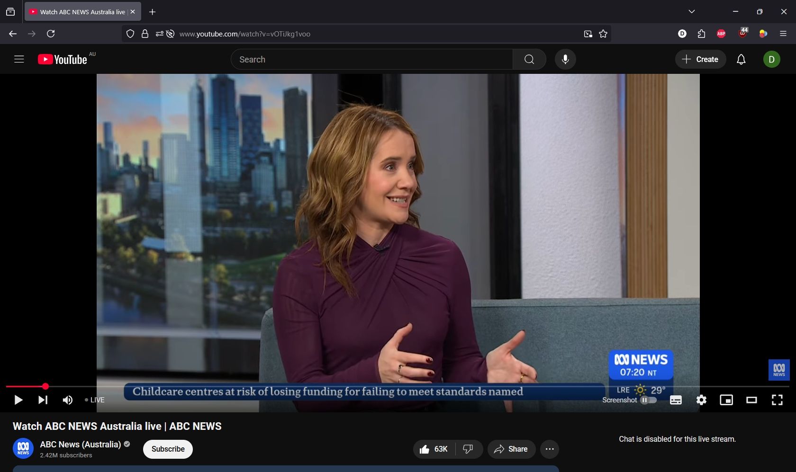Image resolution: width=796 pixels, height=472 pixels.
Task: Open the Firefox application menu
Action: (783, 34)
